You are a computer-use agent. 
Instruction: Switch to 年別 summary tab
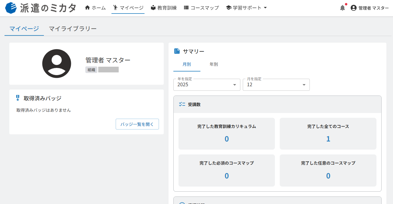214,64
